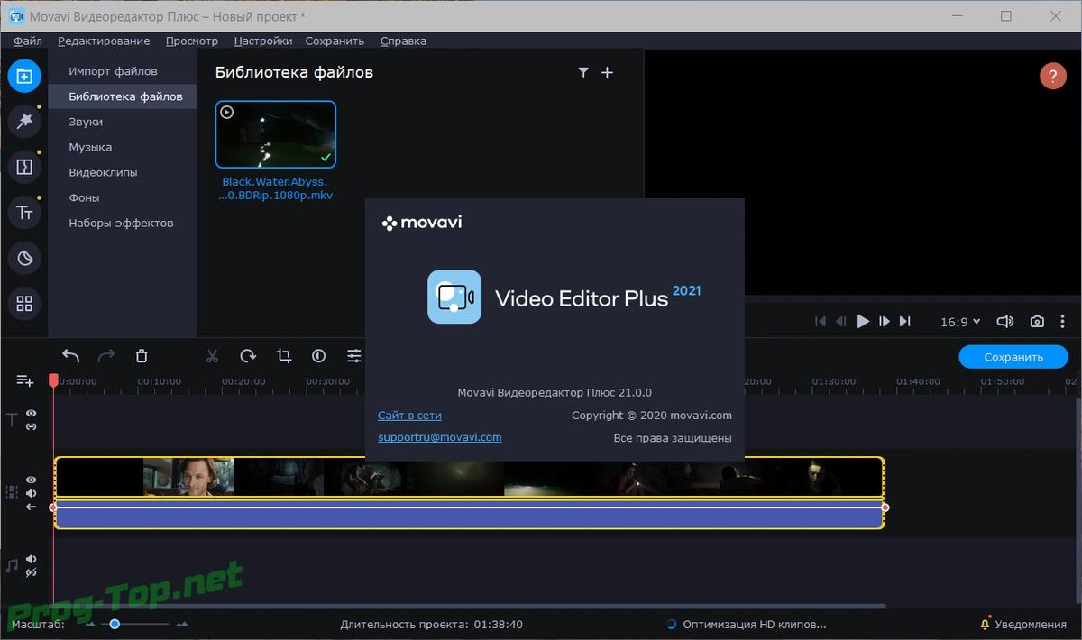Select Библиотека файлов in side list
The image size is (1082, 640).
[123, 96]
